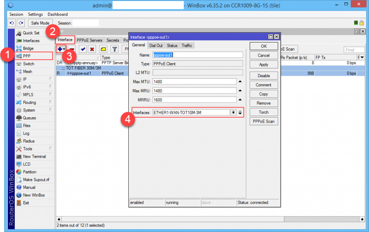This screenshot has width=369, height=232.
Task: Switch to the Secrets tab
Action: pos(113,40)
